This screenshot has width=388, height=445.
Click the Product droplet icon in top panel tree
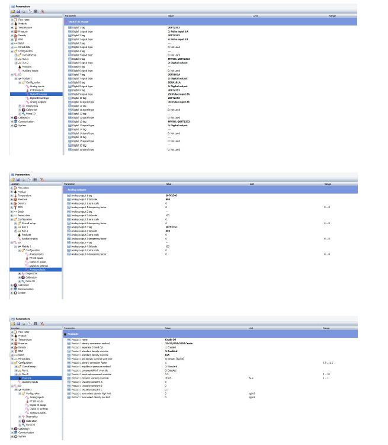tap(16, 24)
